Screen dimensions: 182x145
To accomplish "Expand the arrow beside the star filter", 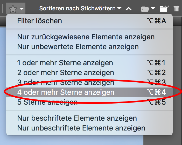I will (22, 9).
